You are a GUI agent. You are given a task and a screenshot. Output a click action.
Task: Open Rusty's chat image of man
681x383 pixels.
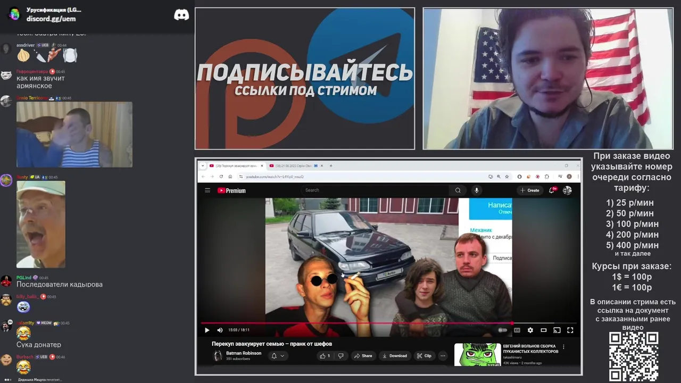coord(41,224)
